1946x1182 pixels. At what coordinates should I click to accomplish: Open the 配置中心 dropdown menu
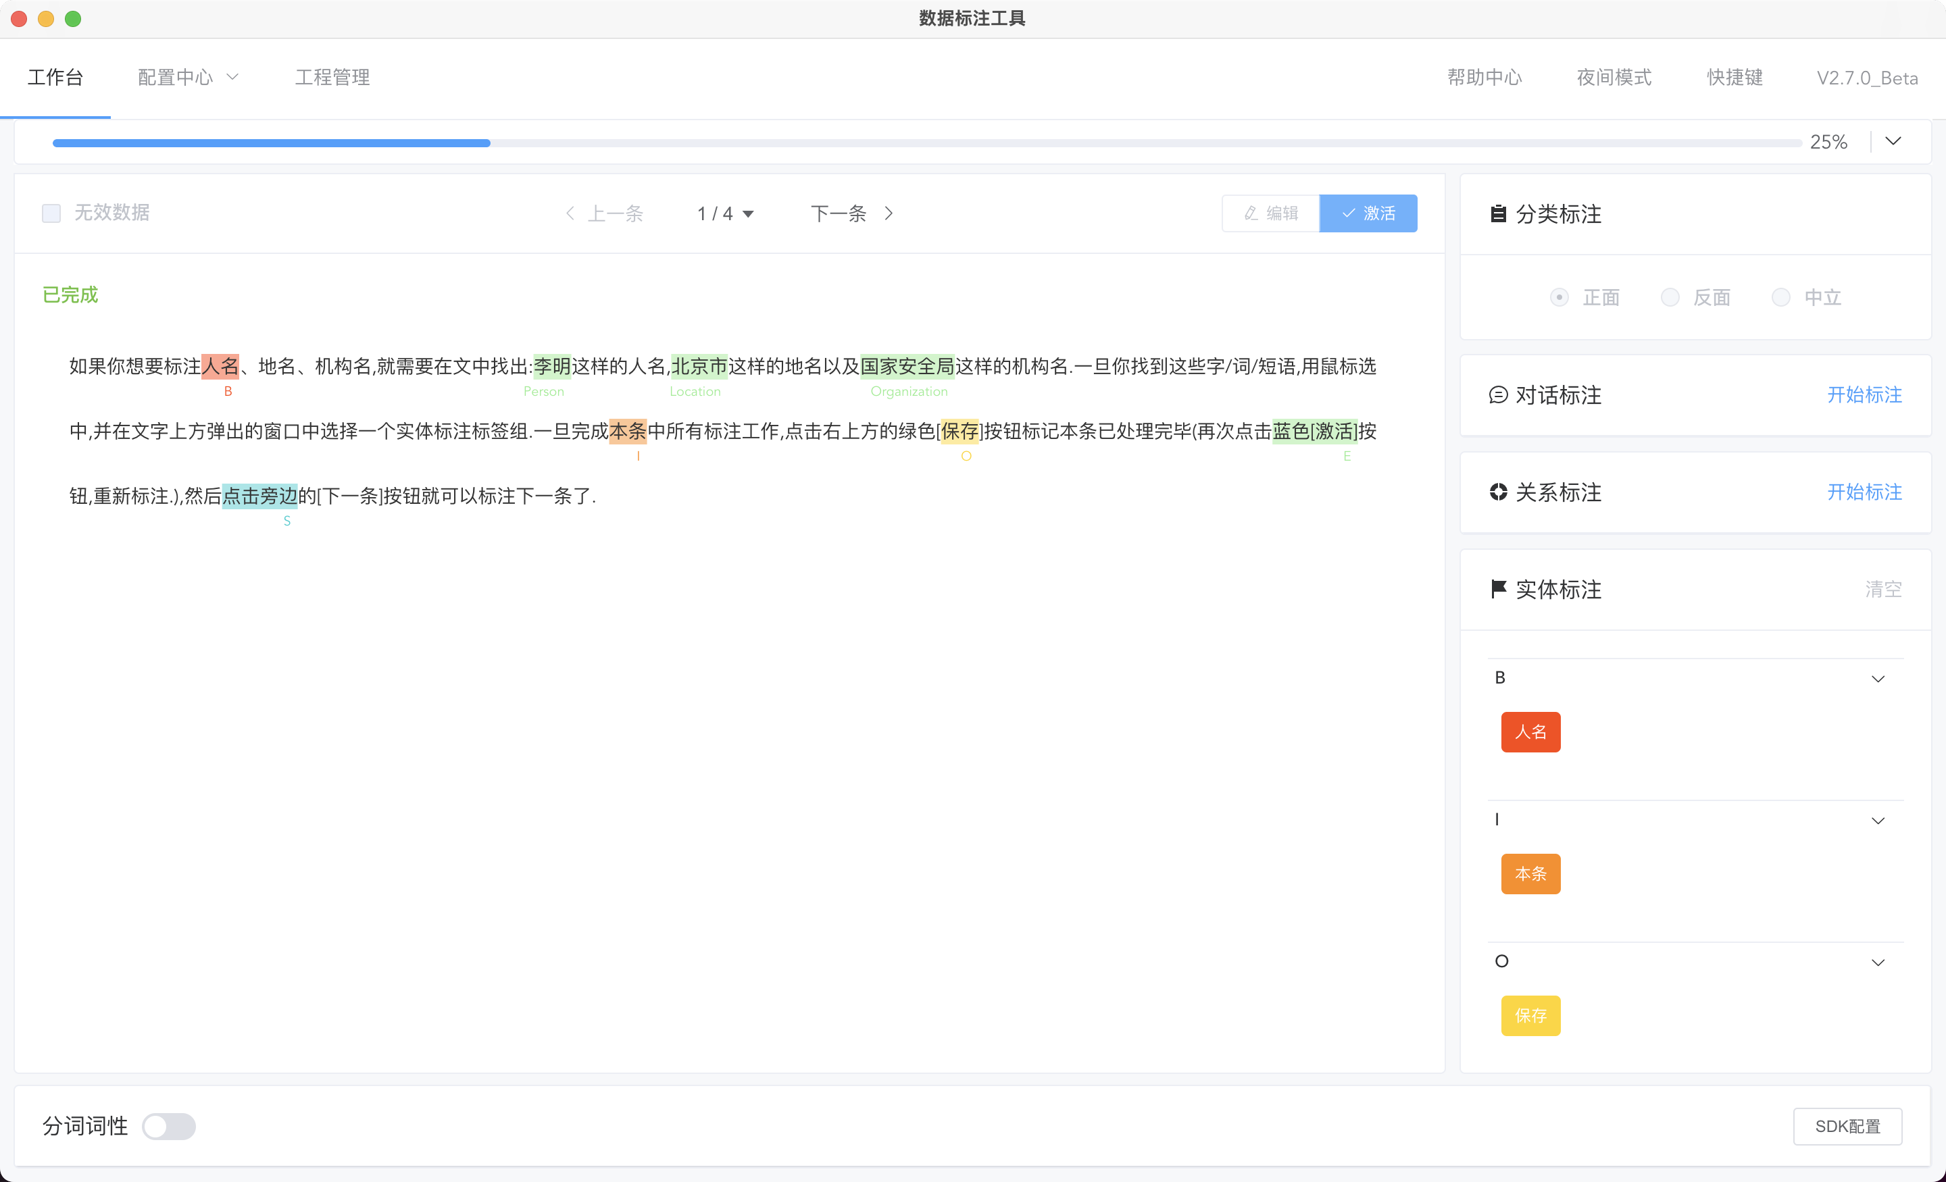click(x=188, y=78)
